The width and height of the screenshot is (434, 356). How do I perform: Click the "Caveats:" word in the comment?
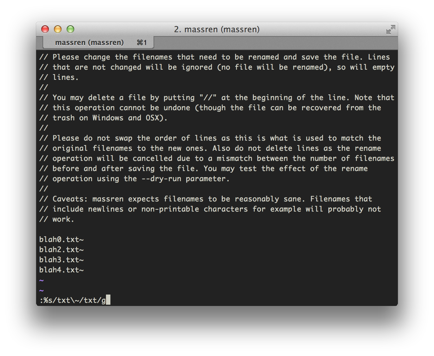tap(70, 199)
